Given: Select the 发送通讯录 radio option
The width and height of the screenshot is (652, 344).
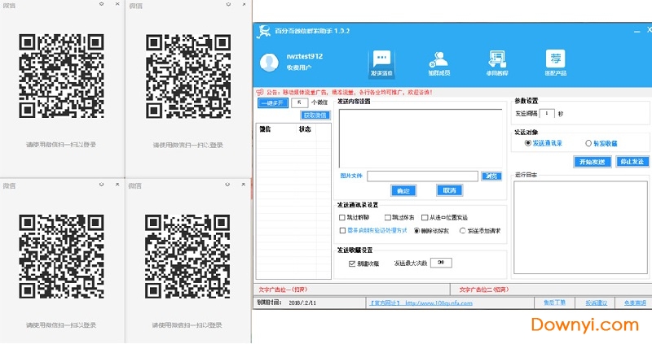Looking at the screenshot, I should 527,143.
